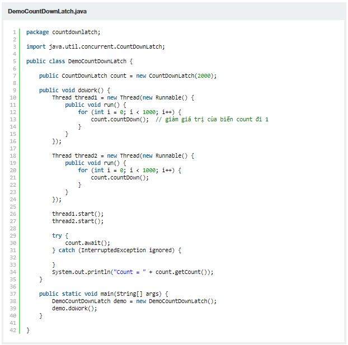Viewport: 348px width, 345px height.
Task: Click the try keyword
Action: (57, 235)
